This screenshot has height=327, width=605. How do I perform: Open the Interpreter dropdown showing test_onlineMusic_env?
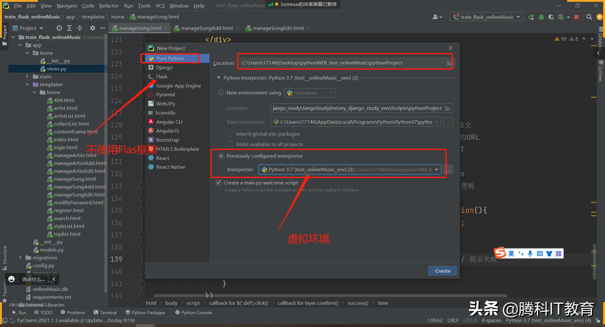point(437,169)
